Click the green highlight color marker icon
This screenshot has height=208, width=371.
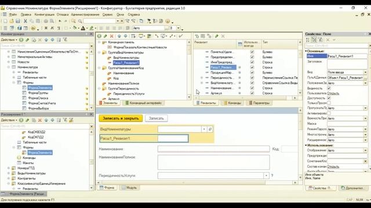pyautogui.click(x=92, y=28)
